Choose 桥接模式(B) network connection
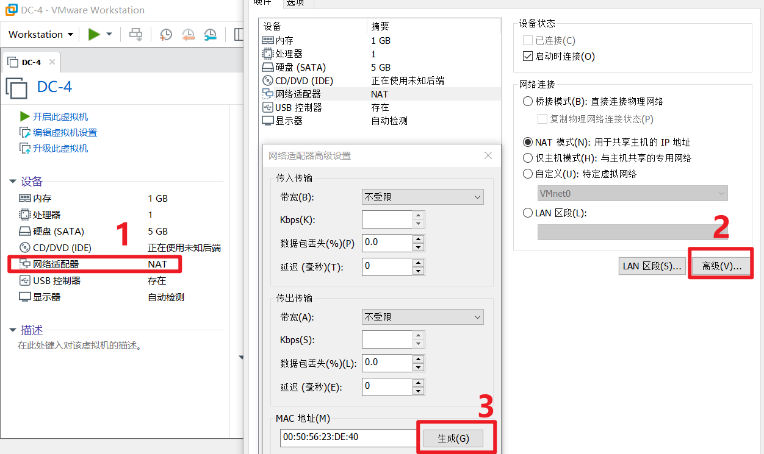Image resolution: width=764 pixels, height=454 pixels. (528, 101)
